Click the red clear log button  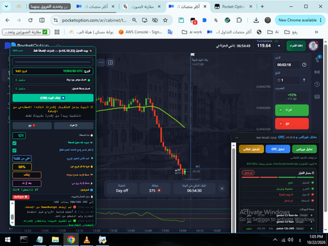(x=21, y=197)
